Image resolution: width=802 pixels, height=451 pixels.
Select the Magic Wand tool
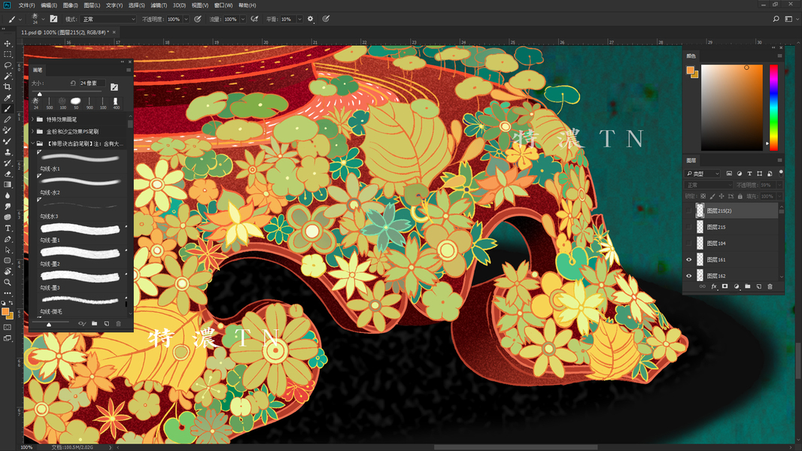8,76
